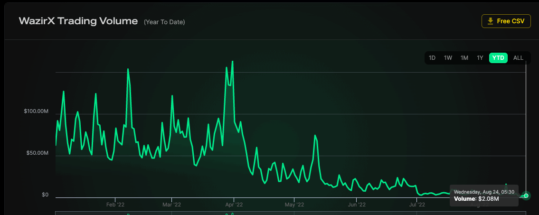This screenshot has height=215, width=539.
Task: Switch chart range to ALL
Action: click(518, 58)
